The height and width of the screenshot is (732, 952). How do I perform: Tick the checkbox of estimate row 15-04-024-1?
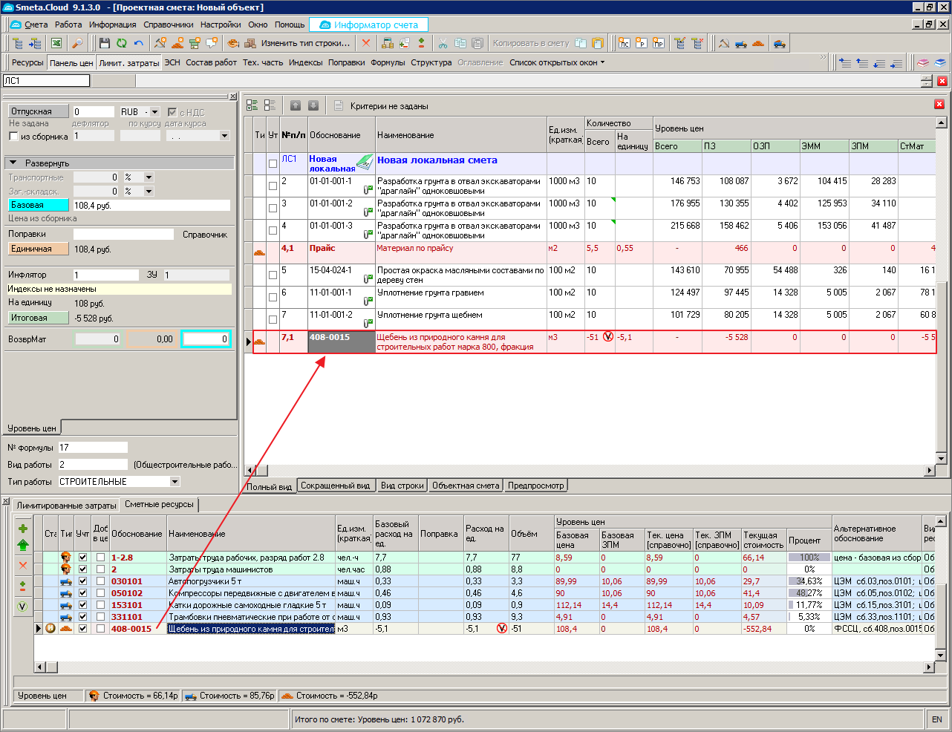tap(273, 275)
